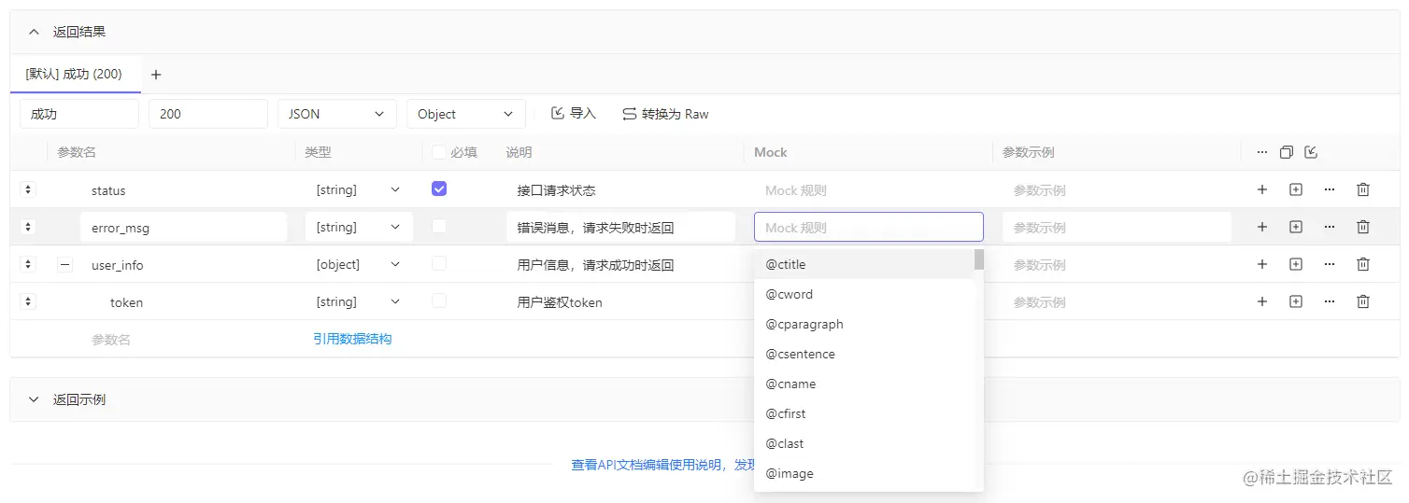The image size is (1409, 503).
Task: Open the JSON format dropdown
Action: tap(336, 114)
